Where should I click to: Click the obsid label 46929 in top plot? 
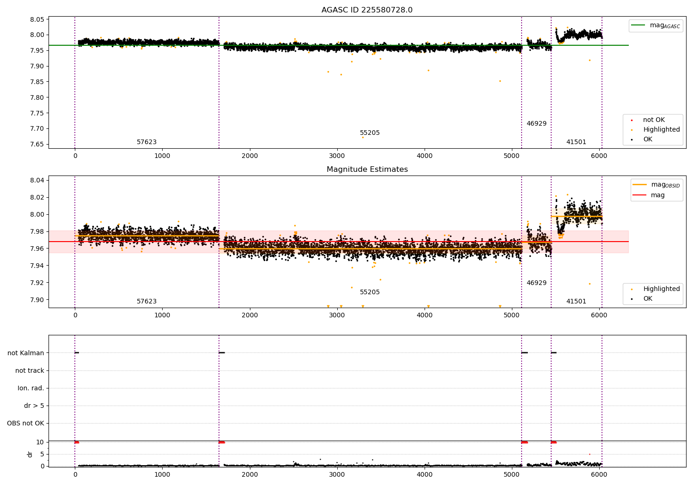click(536, 124)
